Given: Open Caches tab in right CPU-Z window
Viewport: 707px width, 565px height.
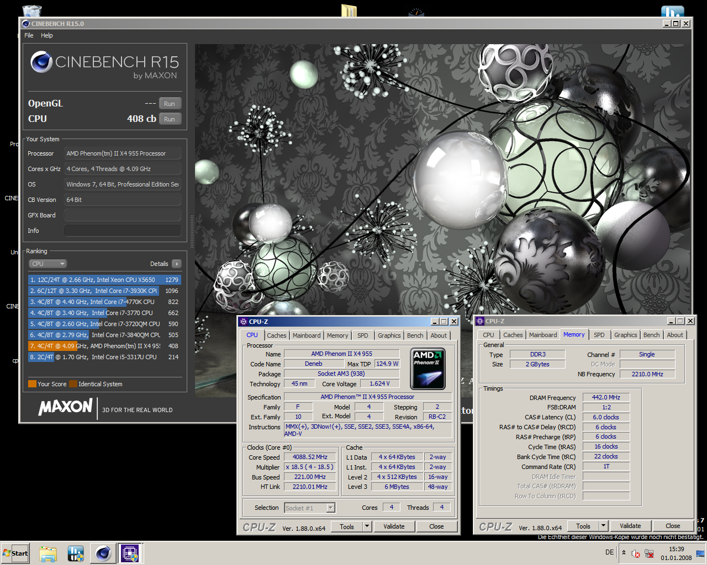Looking at the screenshot, I should (513, 335).
